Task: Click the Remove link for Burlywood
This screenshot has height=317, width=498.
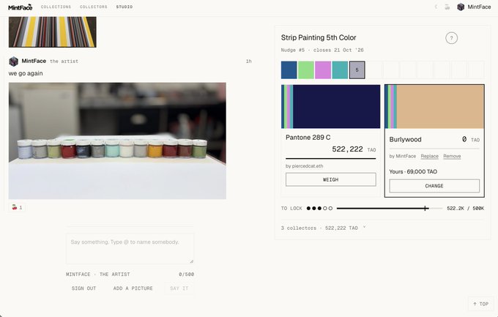Action: (452, 156)
